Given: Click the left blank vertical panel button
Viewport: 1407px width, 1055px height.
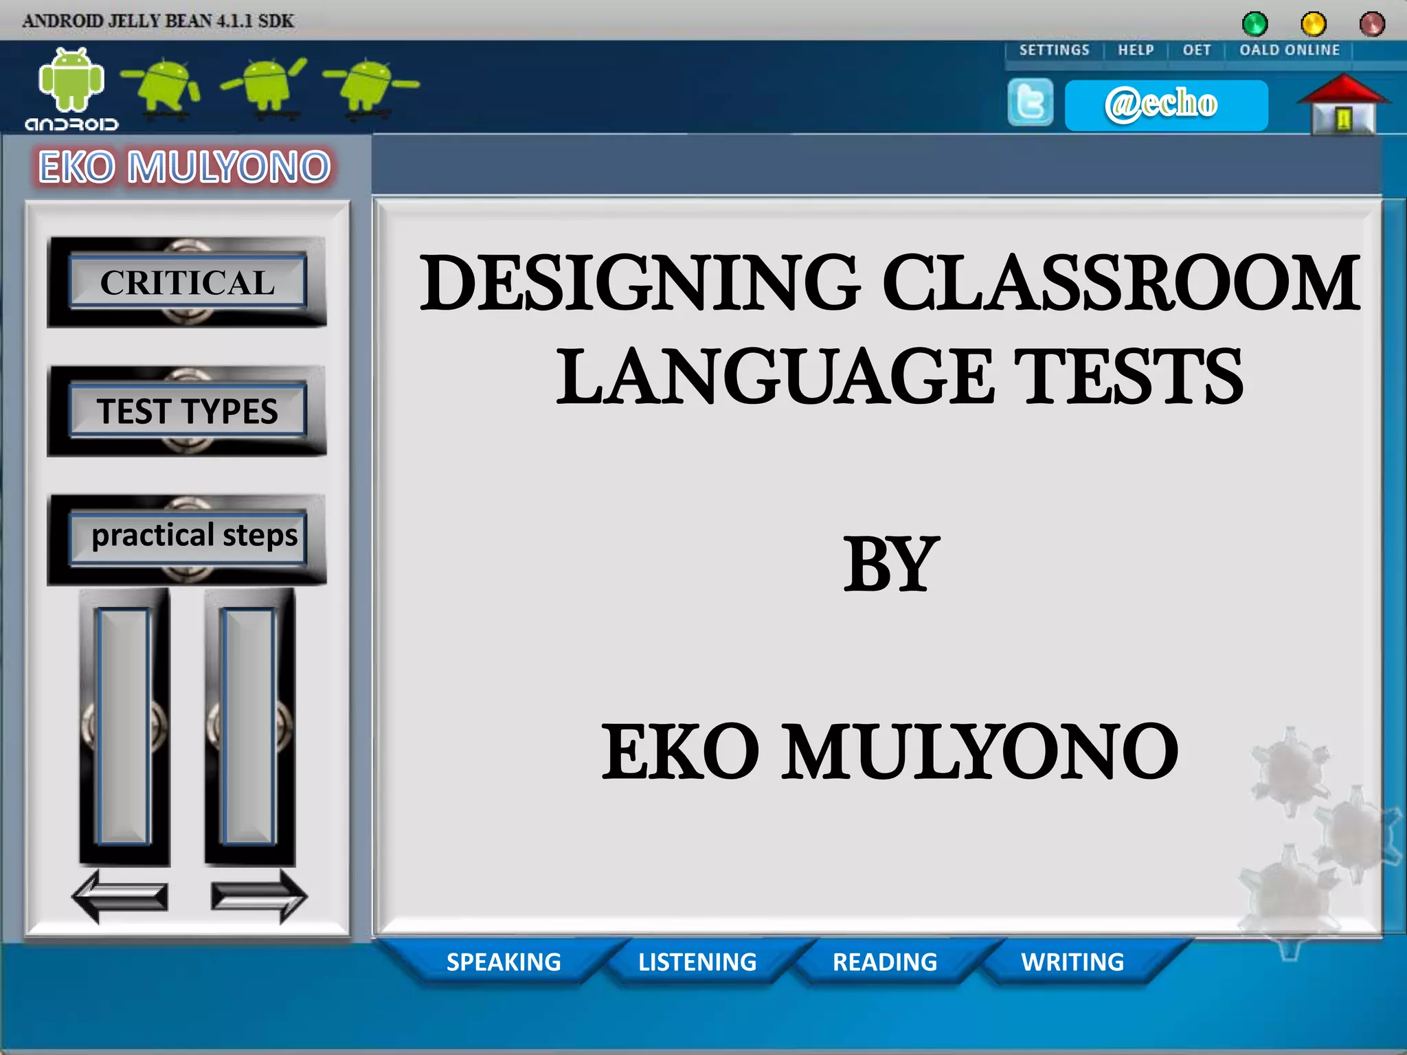Looking at the screenshot, I should coord(124,727).
